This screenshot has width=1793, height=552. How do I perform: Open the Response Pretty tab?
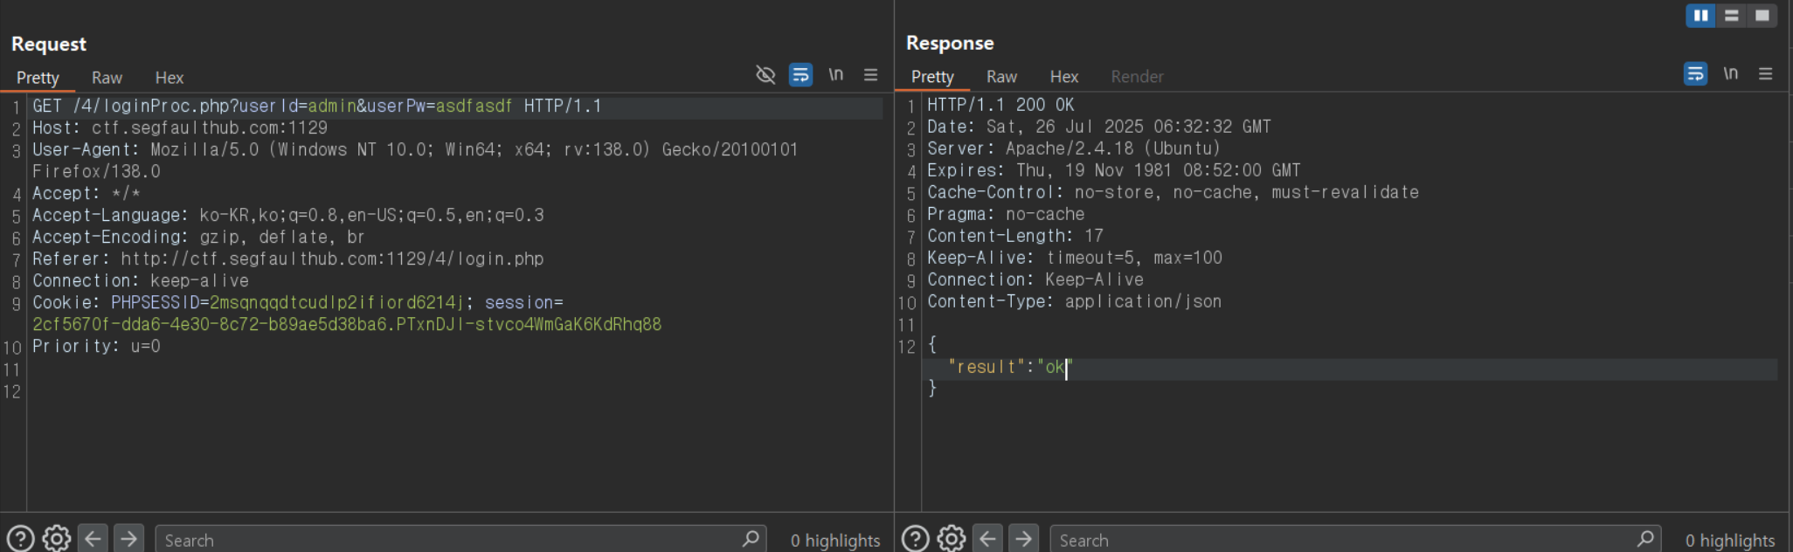point(932,77)
